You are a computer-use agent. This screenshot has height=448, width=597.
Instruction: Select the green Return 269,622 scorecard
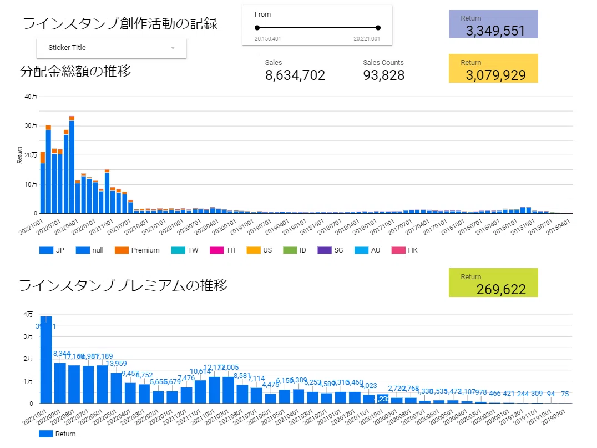click(493, 283)
